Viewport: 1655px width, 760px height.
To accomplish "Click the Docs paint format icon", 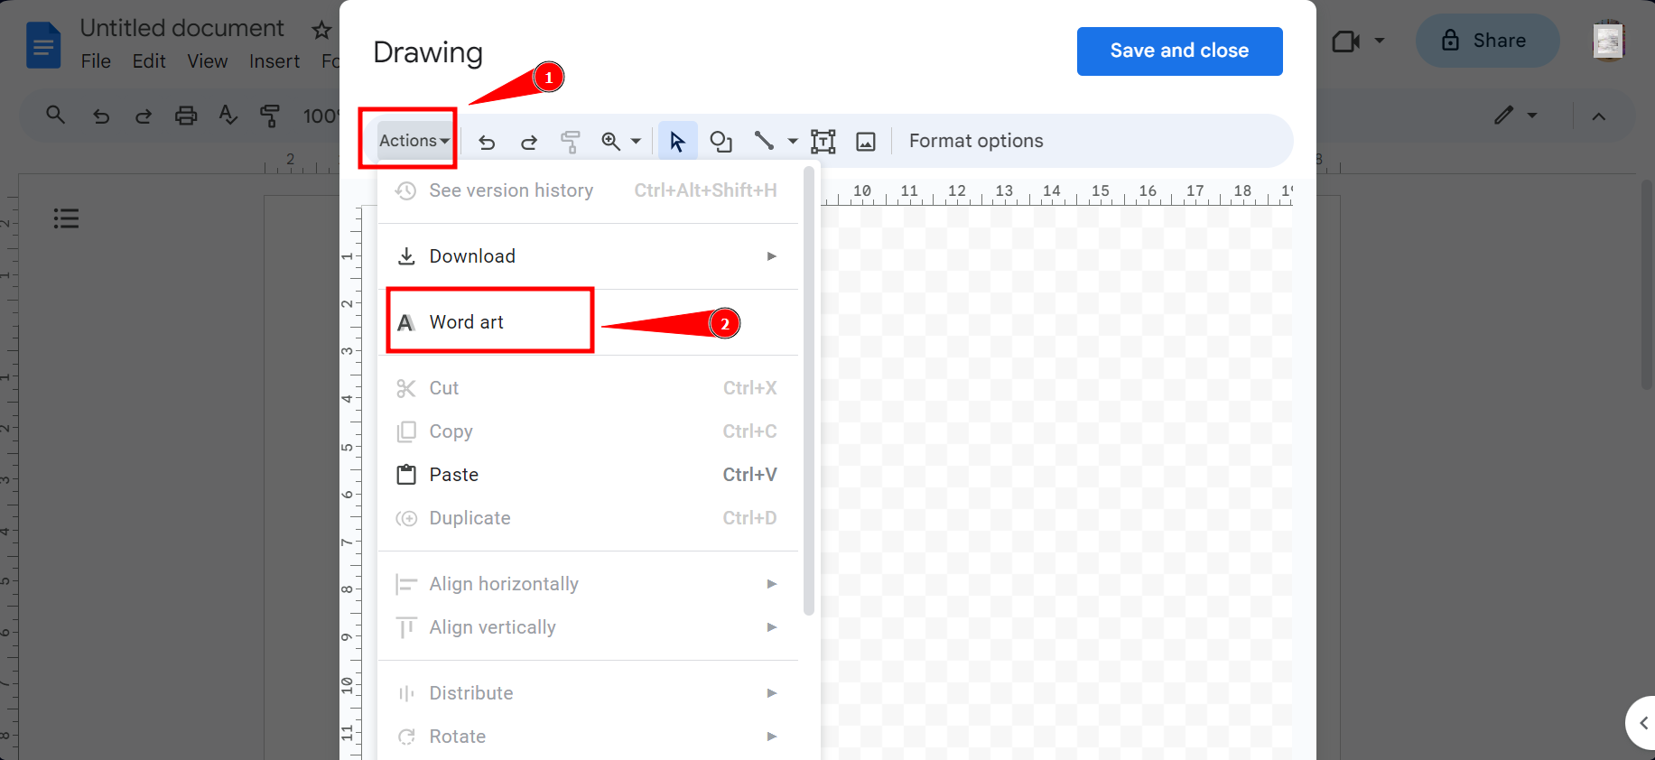I will pos(269,116).
